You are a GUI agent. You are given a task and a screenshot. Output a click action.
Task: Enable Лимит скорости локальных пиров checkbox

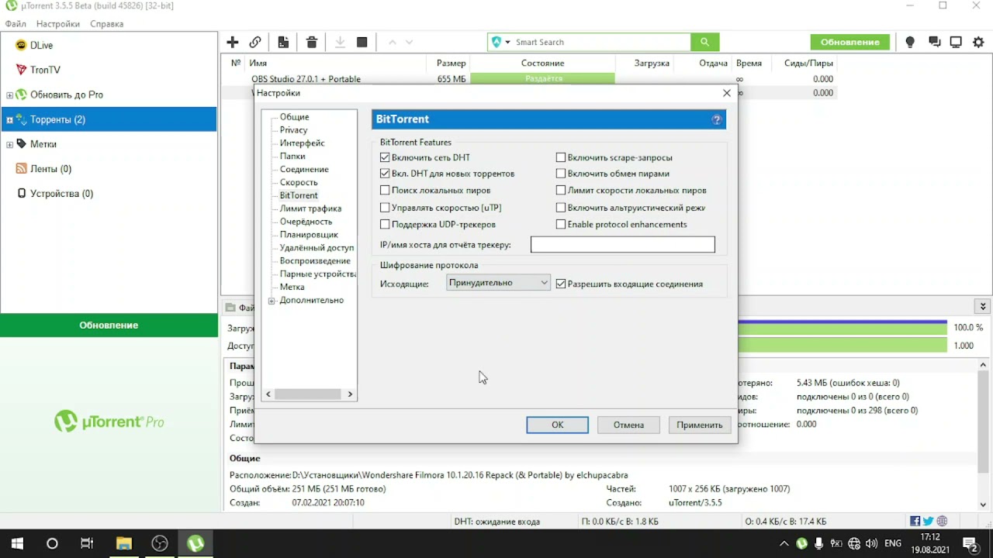561,190
